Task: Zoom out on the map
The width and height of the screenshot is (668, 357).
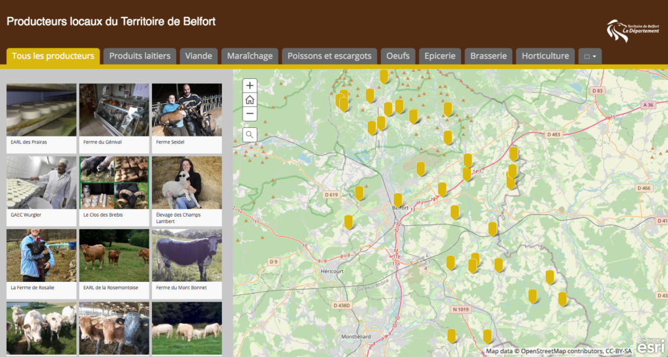Action: click(x=250, y=114)
